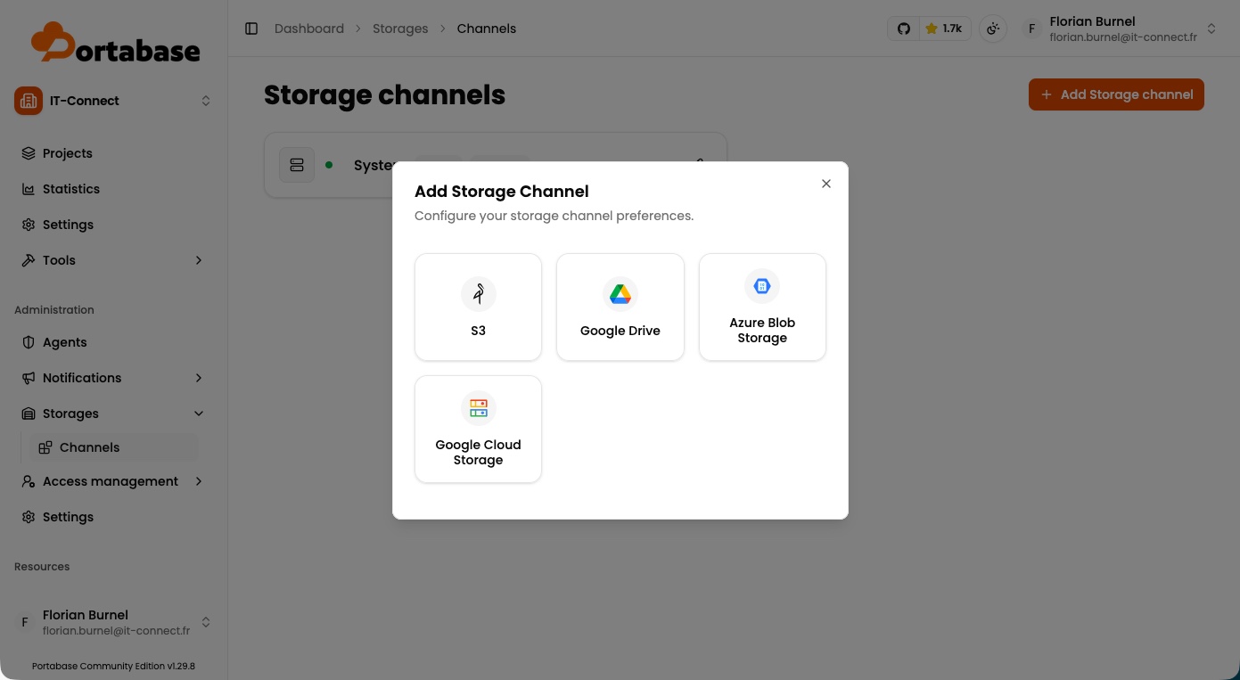
Task: Select the Channels sub-item under Storages
Action: [113, 447]
